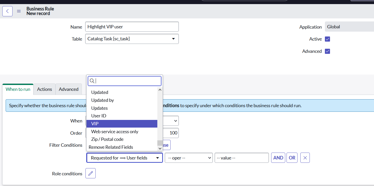374x186 pixels.
Task: Switch to the Advanced tab
Action: (69, 89)
